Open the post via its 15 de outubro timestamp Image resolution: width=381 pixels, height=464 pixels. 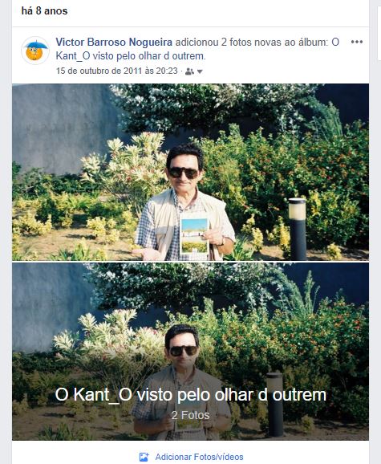(x=117, y=71)
